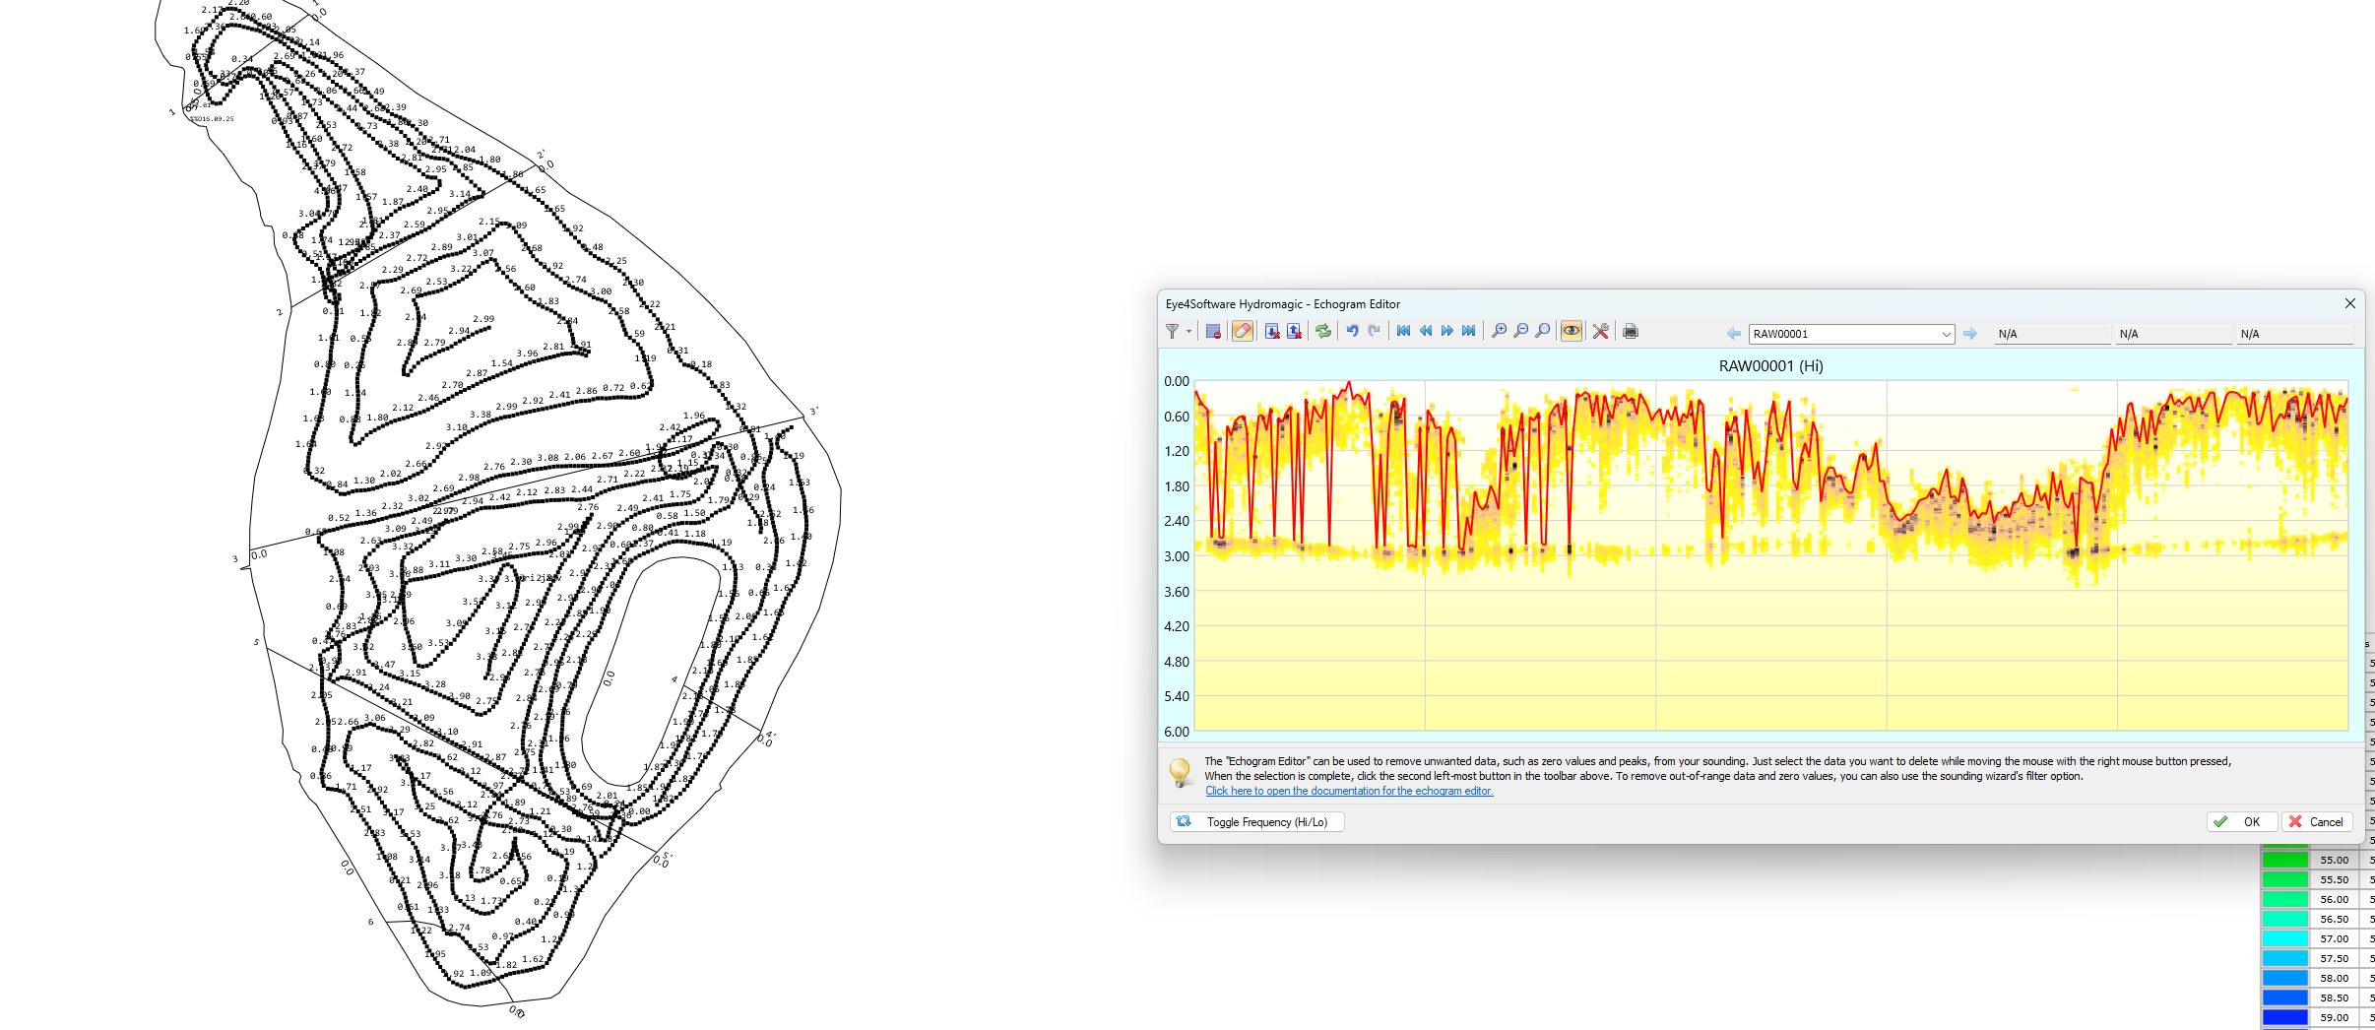The width and height of the screenshot is (2375, 1030).
Task: Open the echogram editor documentation link
Action: 1348,792
